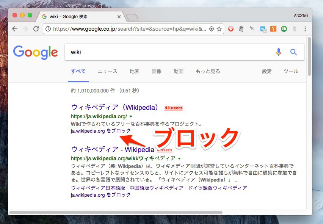The image size is (323, 224).
Task: Click the pin extension icon
Action: (252, 29)
